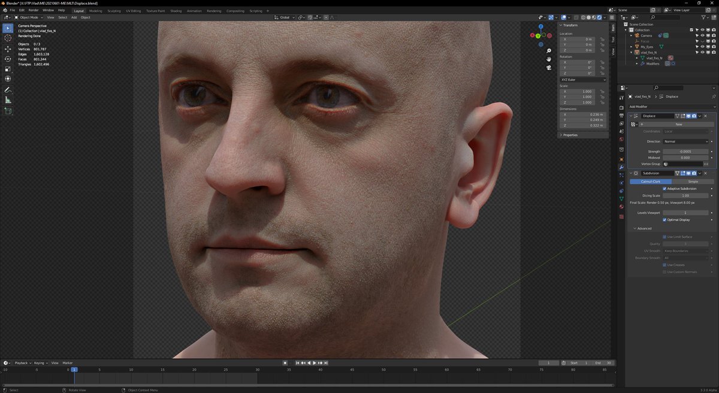Select the Select Box tool
The height and width of the screenshot is (393, 719).
(x=8, y=28)
